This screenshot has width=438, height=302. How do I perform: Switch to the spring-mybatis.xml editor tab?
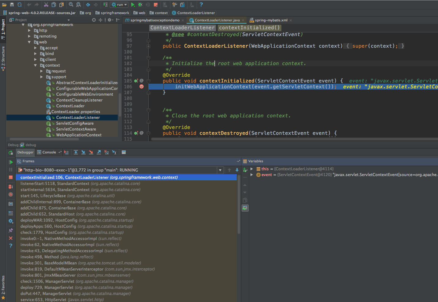[x=271, y=20]
